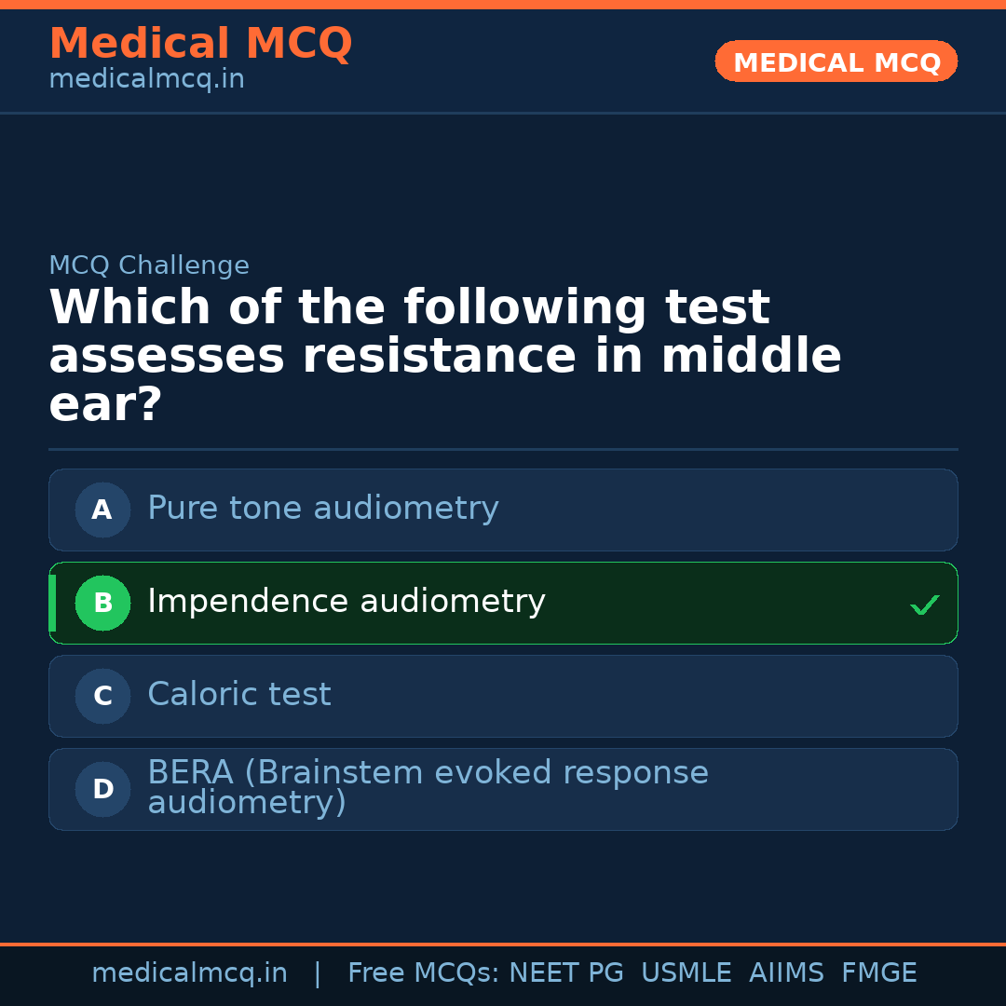Viewport: 1006px width, 1006px height.
Task: Click the MCQ Challenge label
Action: 149,265
